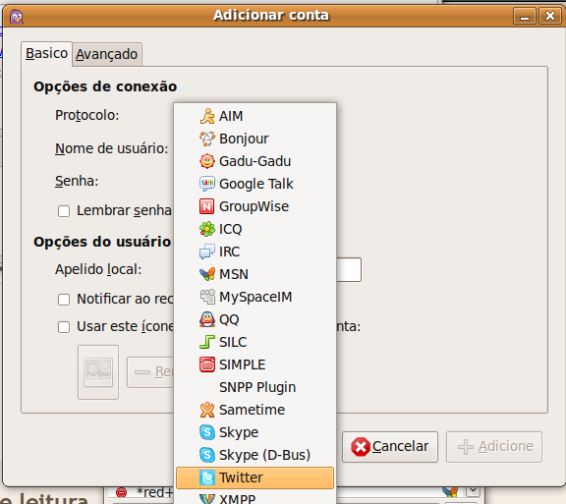Pick the Gadu-Gadu sun icon
Image resolution: width=566 pixels, height=504 pixels.
207,161
